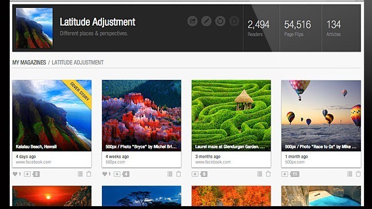Click the '3 months ago' timestamp
Image resolution: width=372 pixels, height=209 pixels.
208,156
